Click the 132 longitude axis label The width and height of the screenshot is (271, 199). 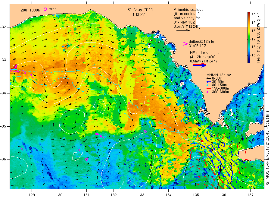coord(114,195)
